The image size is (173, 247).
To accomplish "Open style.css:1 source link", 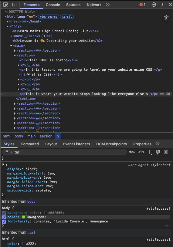I will click(x=158, y=240).
